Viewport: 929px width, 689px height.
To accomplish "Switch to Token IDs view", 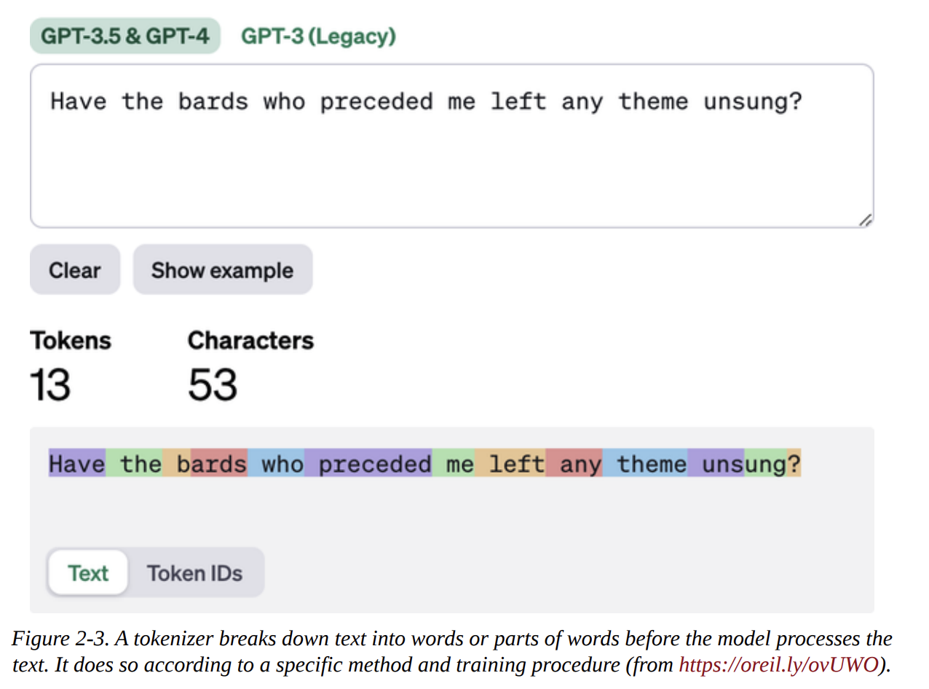I will point(195,573).
